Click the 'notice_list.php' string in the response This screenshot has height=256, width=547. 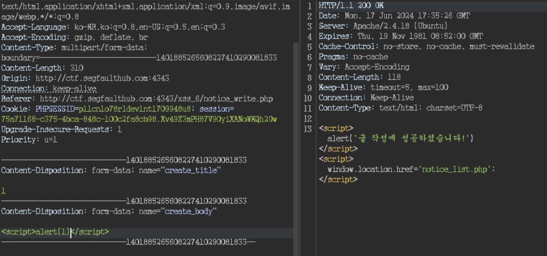pyautogui.click(x=455, y=170)
